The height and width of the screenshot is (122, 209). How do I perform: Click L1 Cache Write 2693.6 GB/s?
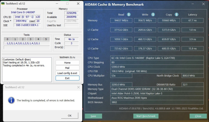[x=145, y=30]
